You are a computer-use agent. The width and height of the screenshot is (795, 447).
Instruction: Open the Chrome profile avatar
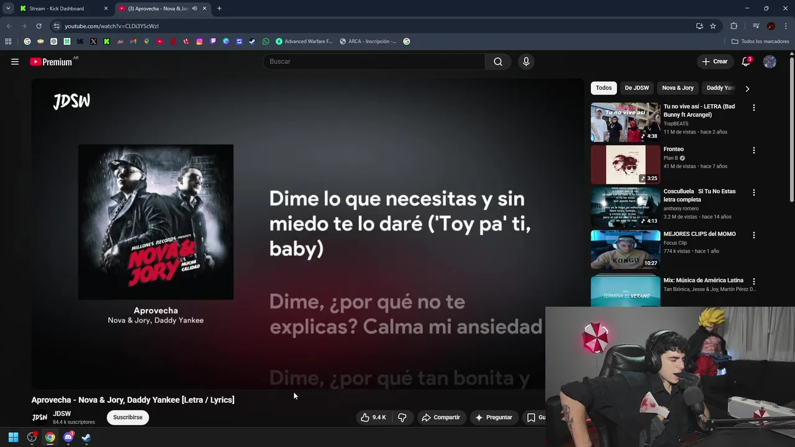771,26
